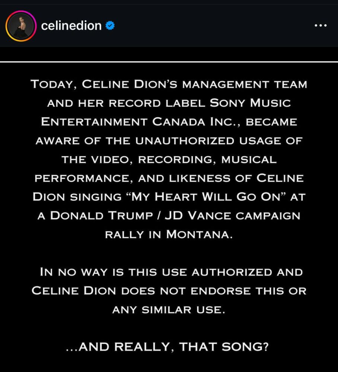This screenshot has height=372, width=338.
Task: Click "THE VIDEO, RECORDING, MUSICAL" text line
Action: pyautogui.click(x=169, y=159)
